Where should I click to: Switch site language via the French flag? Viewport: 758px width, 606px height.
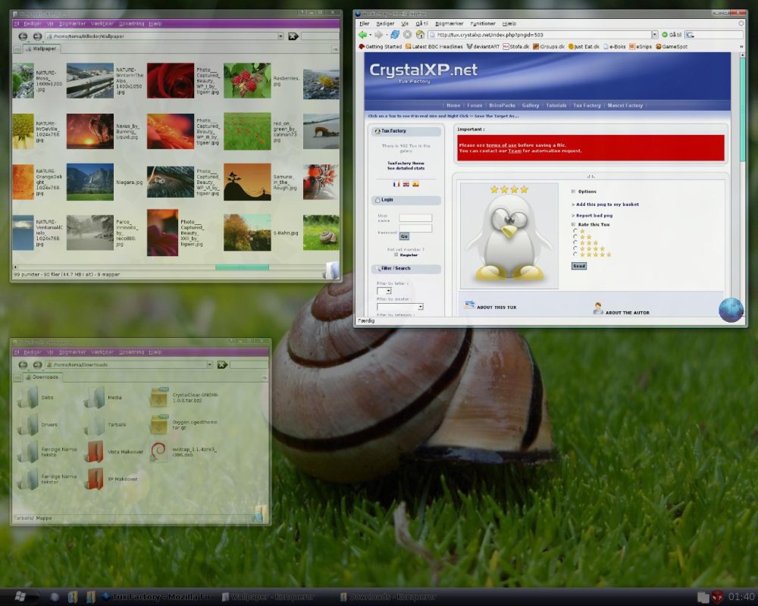tap(396, 184)
